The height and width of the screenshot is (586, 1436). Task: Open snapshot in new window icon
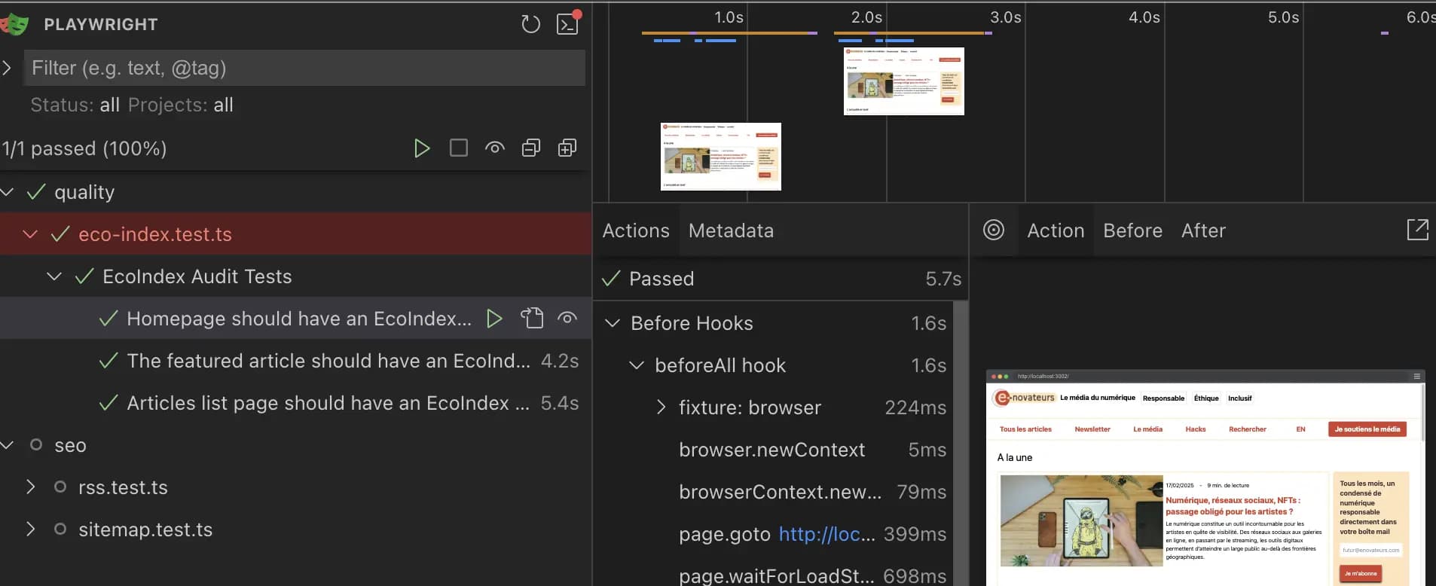tap(1417, 230)
